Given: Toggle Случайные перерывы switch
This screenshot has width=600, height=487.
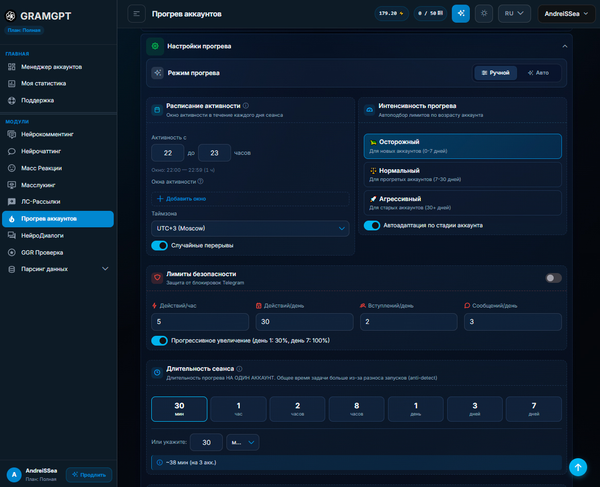Looking at the screenshot, I should click(160, 246).
